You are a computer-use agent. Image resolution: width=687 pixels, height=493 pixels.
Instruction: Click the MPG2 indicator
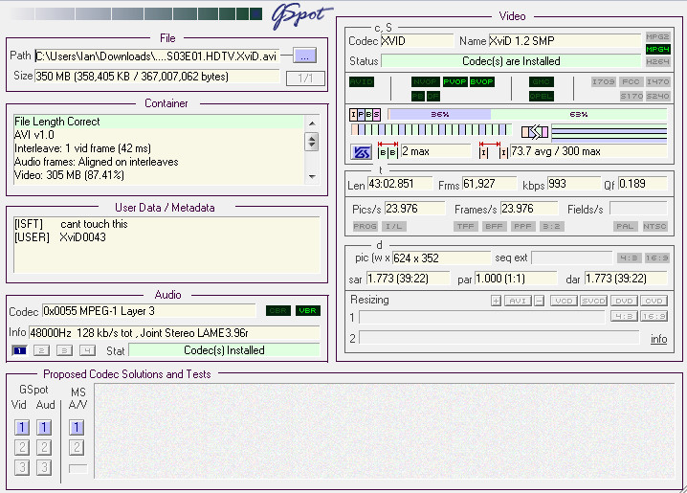657,36
